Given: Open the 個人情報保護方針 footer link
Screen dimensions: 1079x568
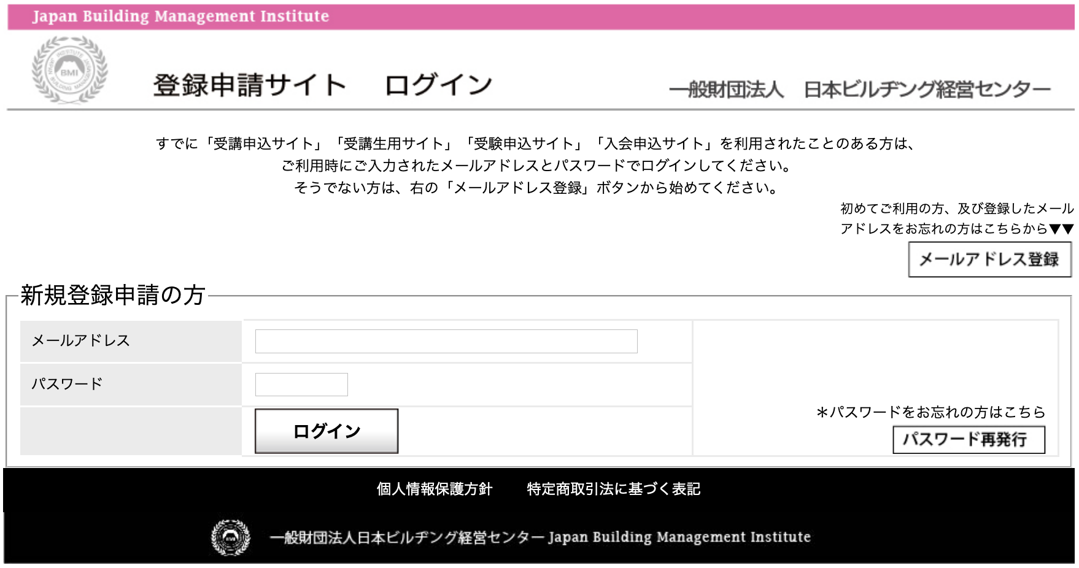Looking at the screenshot, I should click(x=435, y=489).
